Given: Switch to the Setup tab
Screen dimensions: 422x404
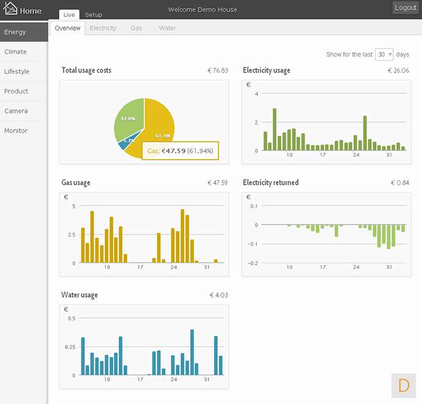Looking at the screenshot, I should [x=94, y=15].
